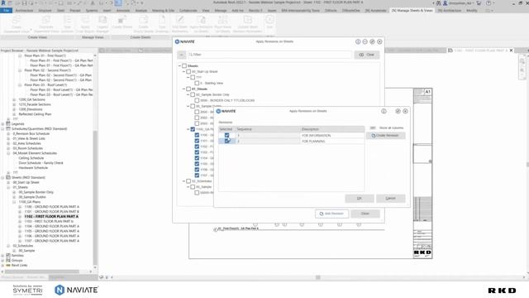Screen dimensions: 529x298
Task: Collapse 00_Start Up Sheet node in dialog
Action: (183, 72)
